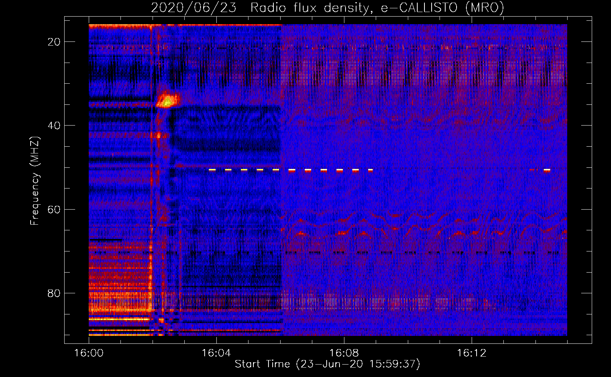Click the 40 MHz frequency tick label
This screenshot has width=611, height=377.
click(54, 126)
